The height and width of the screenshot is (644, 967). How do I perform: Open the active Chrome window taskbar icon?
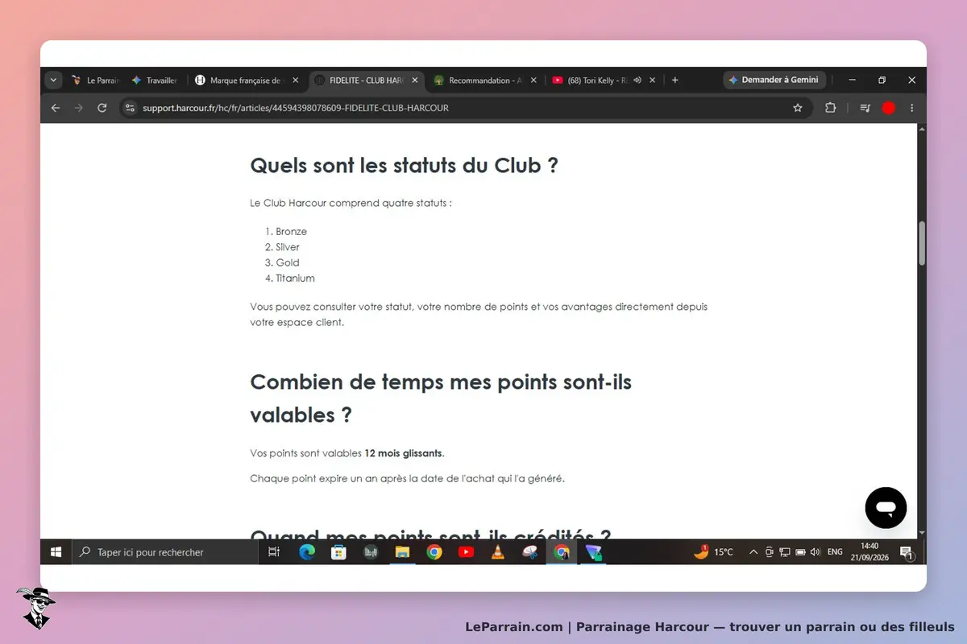562,552
